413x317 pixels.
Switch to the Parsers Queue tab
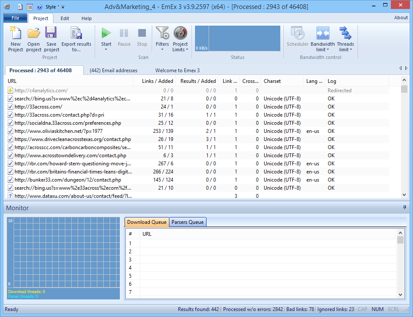pyautogui.click(x=188, y=222)
